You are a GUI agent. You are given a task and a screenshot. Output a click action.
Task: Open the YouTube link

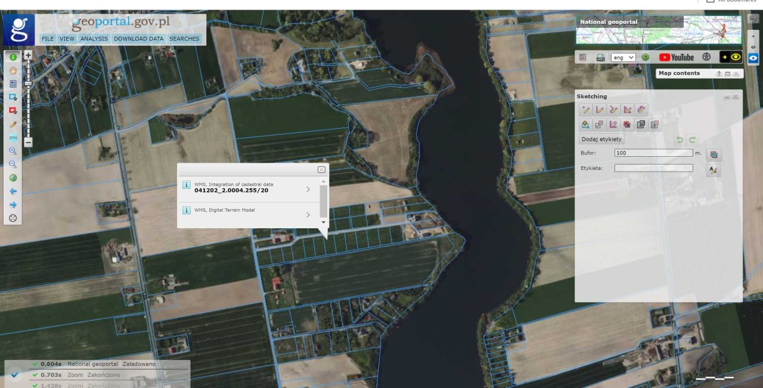coord(676,57)
